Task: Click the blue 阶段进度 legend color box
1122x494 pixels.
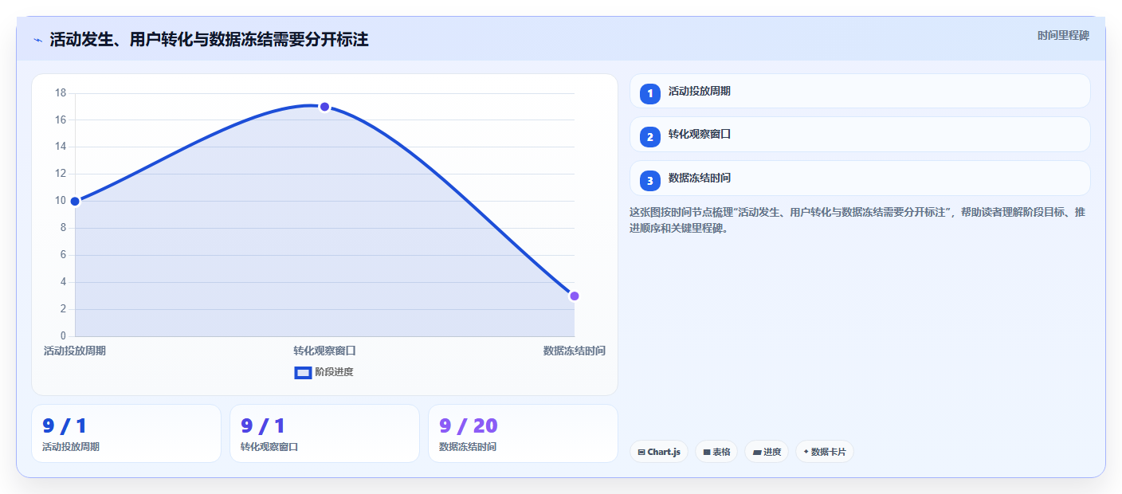Action: tap(303, 373)
